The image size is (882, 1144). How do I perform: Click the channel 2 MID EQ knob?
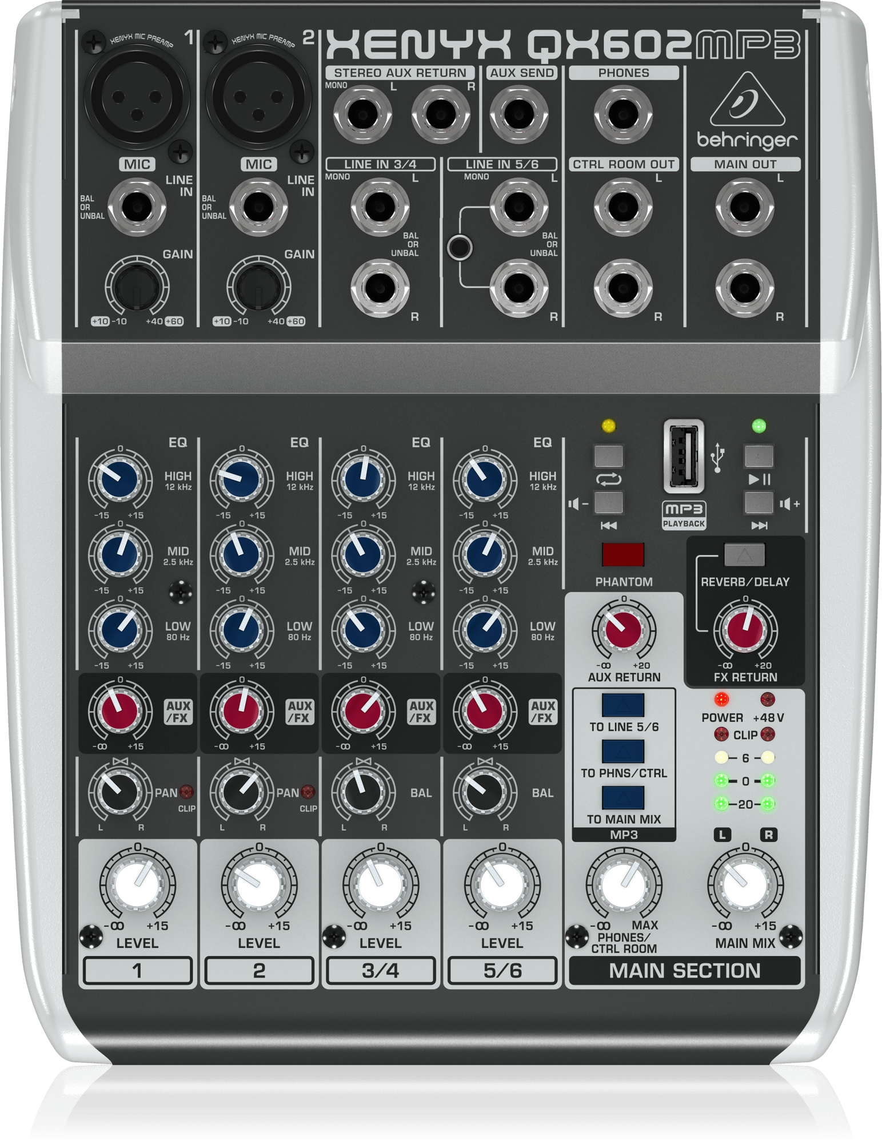coord(242,554)
